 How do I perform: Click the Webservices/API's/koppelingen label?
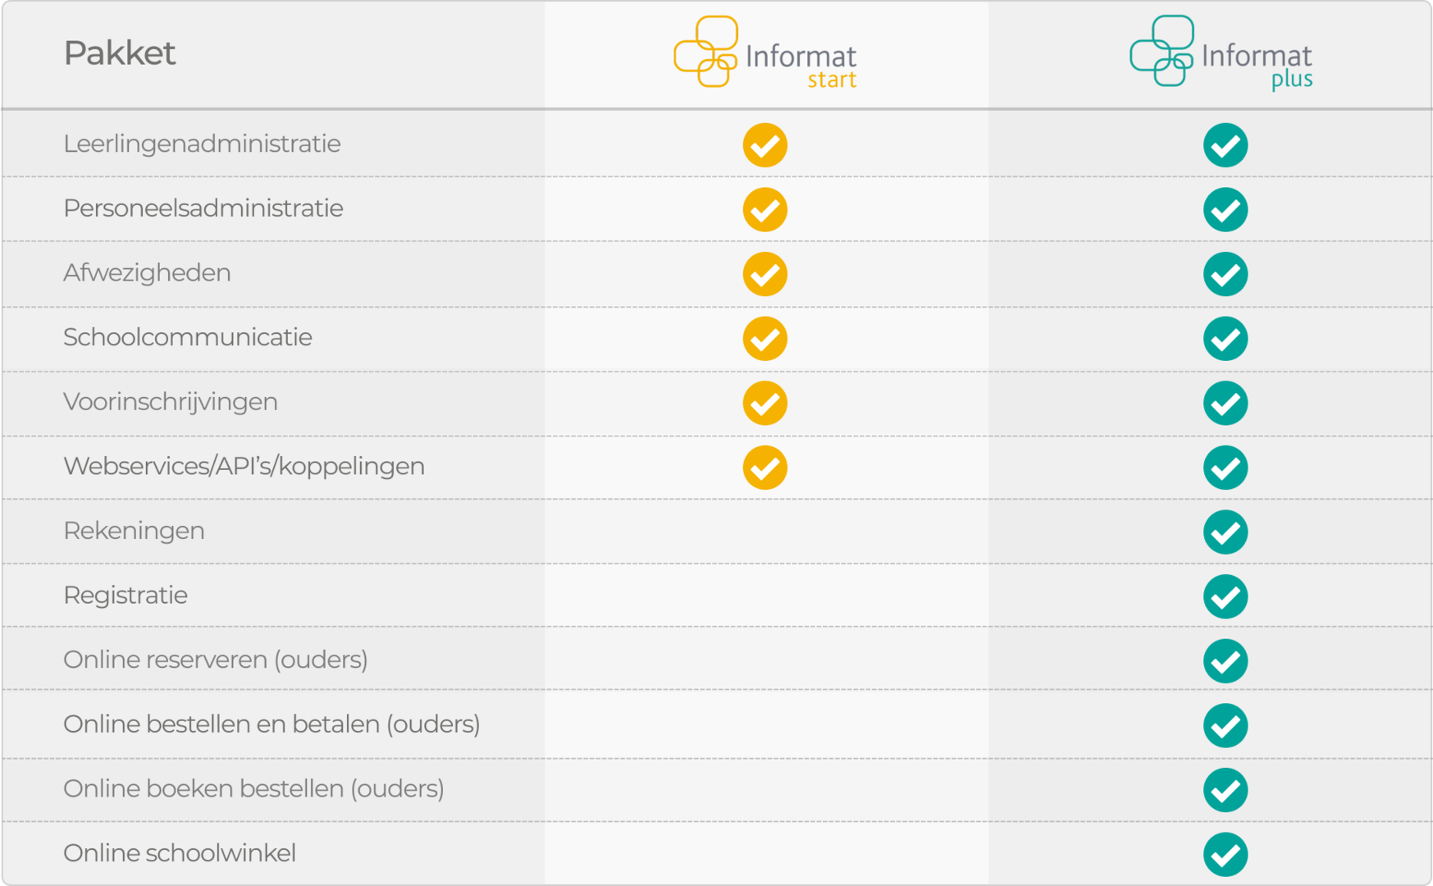tap(244, 466)
